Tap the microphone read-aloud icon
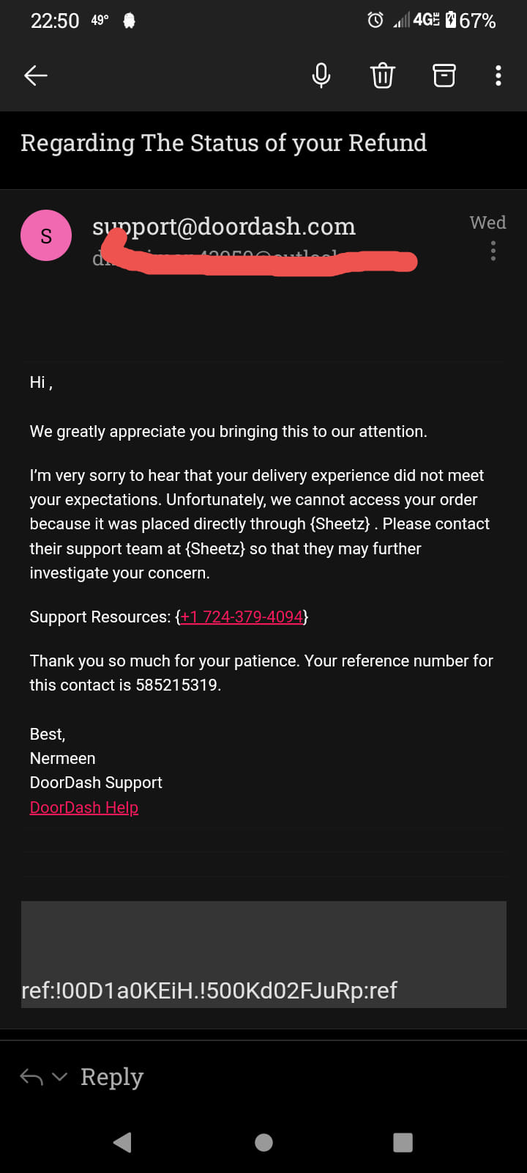The image size is (527, 1173). point(321,75)
